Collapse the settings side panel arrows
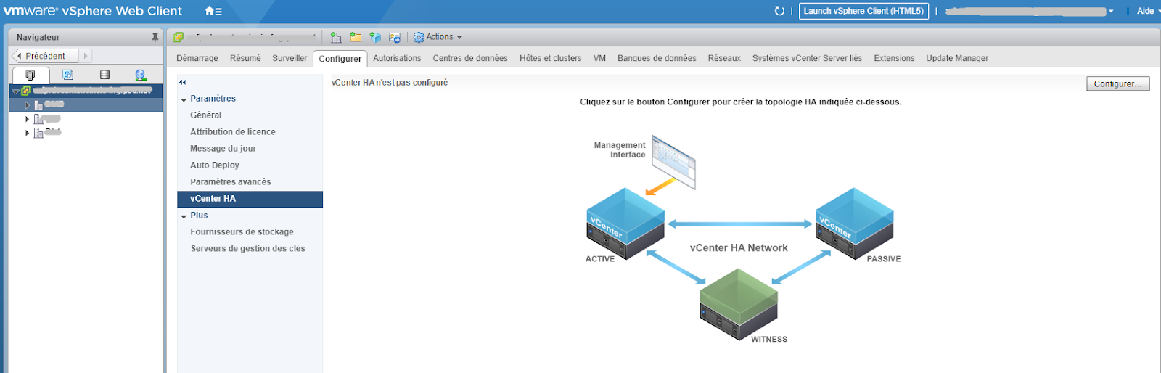Image resolution: width=1161 pixels, height=373 pixels. (183, 82)
